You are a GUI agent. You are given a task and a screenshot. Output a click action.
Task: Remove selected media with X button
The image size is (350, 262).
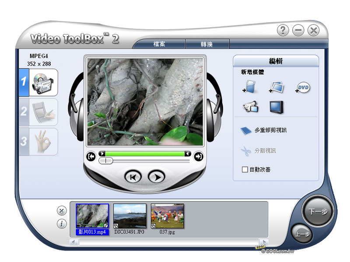pyautogui.click(x=62, y=210)
